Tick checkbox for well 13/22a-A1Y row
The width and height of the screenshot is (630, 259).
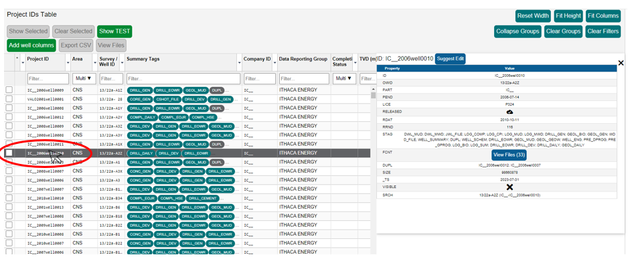[x=9, y=108]
